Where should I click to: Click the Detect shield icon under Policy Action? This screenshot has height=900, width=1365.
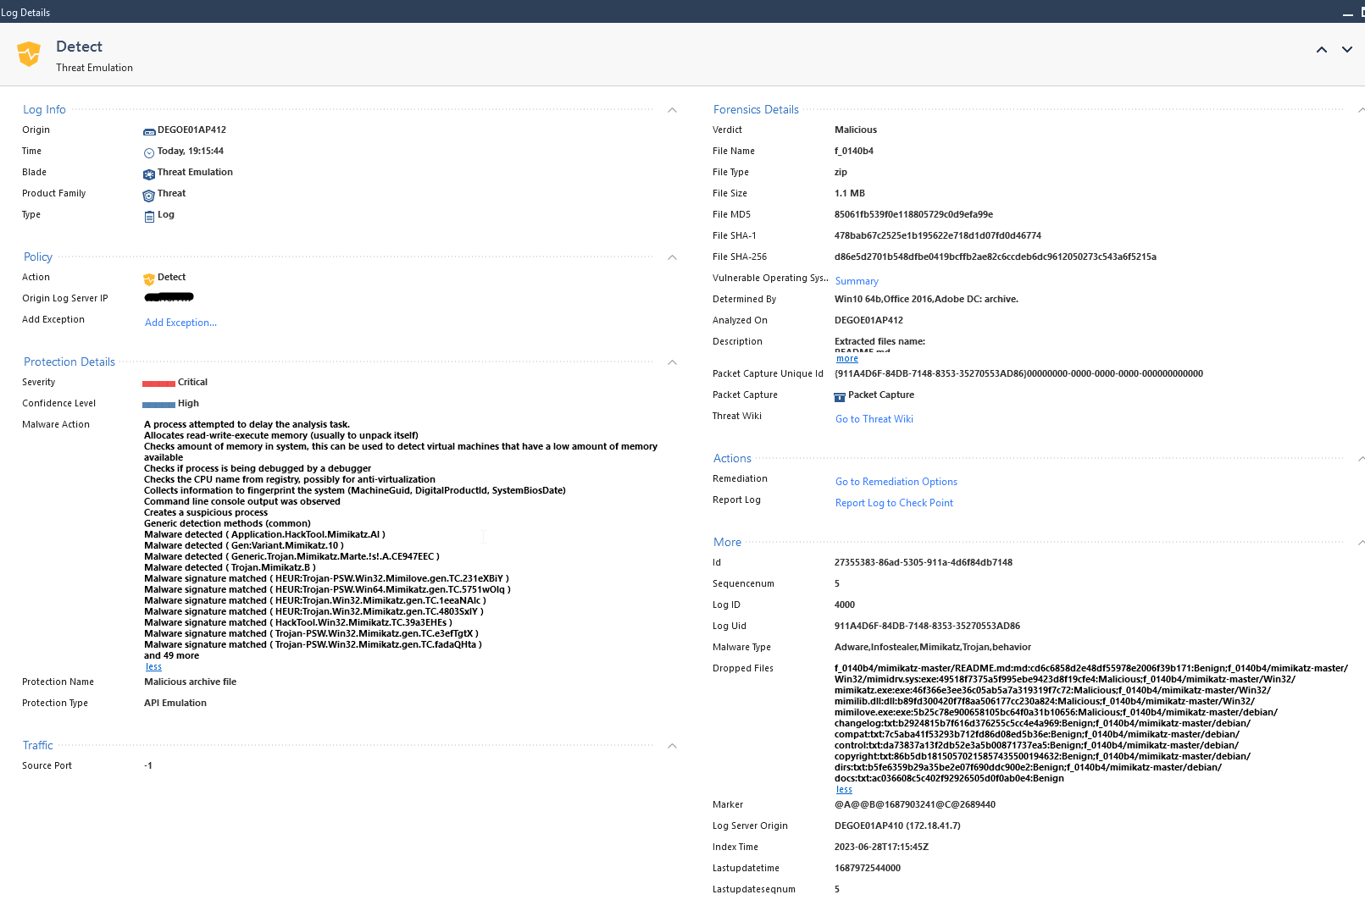pyautogui.click(x=149, y=277)
